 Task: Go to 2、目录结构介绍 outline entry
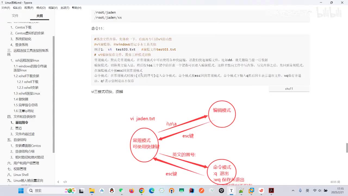22,151
